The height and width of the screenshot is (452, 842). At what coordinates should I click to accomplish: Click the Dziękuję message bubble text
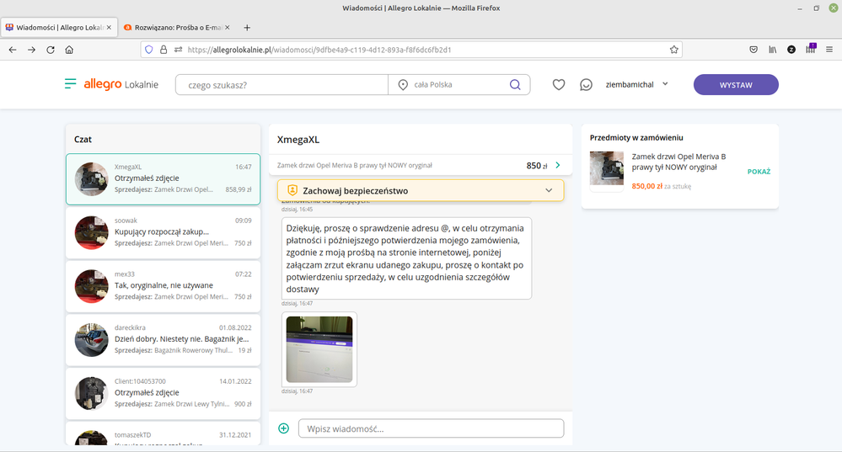406,258
